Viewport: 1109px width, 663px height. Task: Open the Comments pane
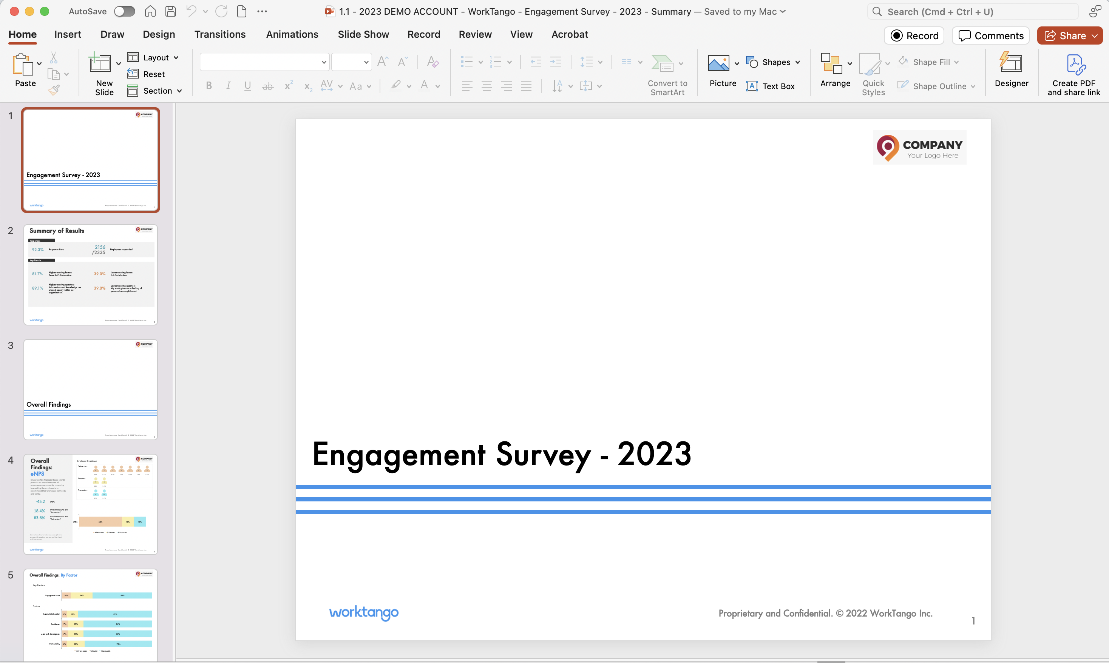(x=991, y=36)
